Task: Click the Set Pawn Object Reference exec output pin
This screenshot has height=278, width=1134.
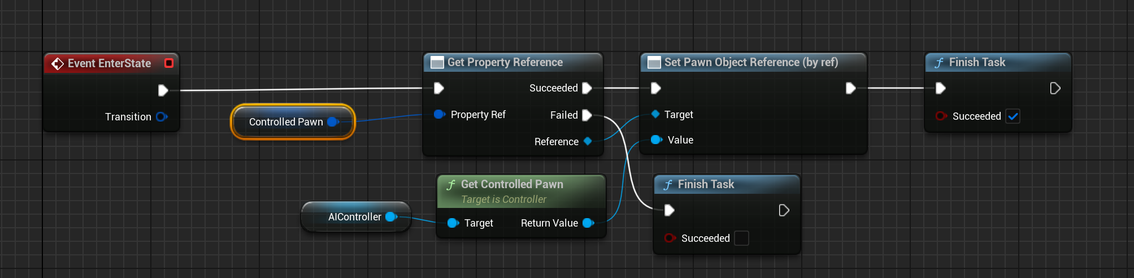Action: (x=850, y=88)
